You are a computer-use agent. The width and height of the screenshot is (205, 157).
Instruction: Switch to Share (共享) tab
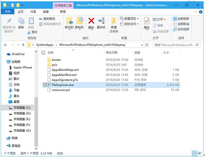click(33, 12)
